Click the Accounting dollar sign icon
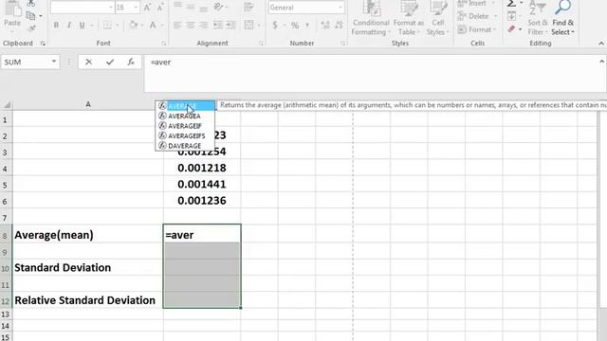Viewport: 607px width, 341px height. 275,26
